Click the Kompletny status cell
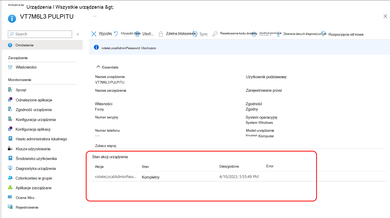Image resolution: width=390 pixels, height=218 pixels. [151, 177]
